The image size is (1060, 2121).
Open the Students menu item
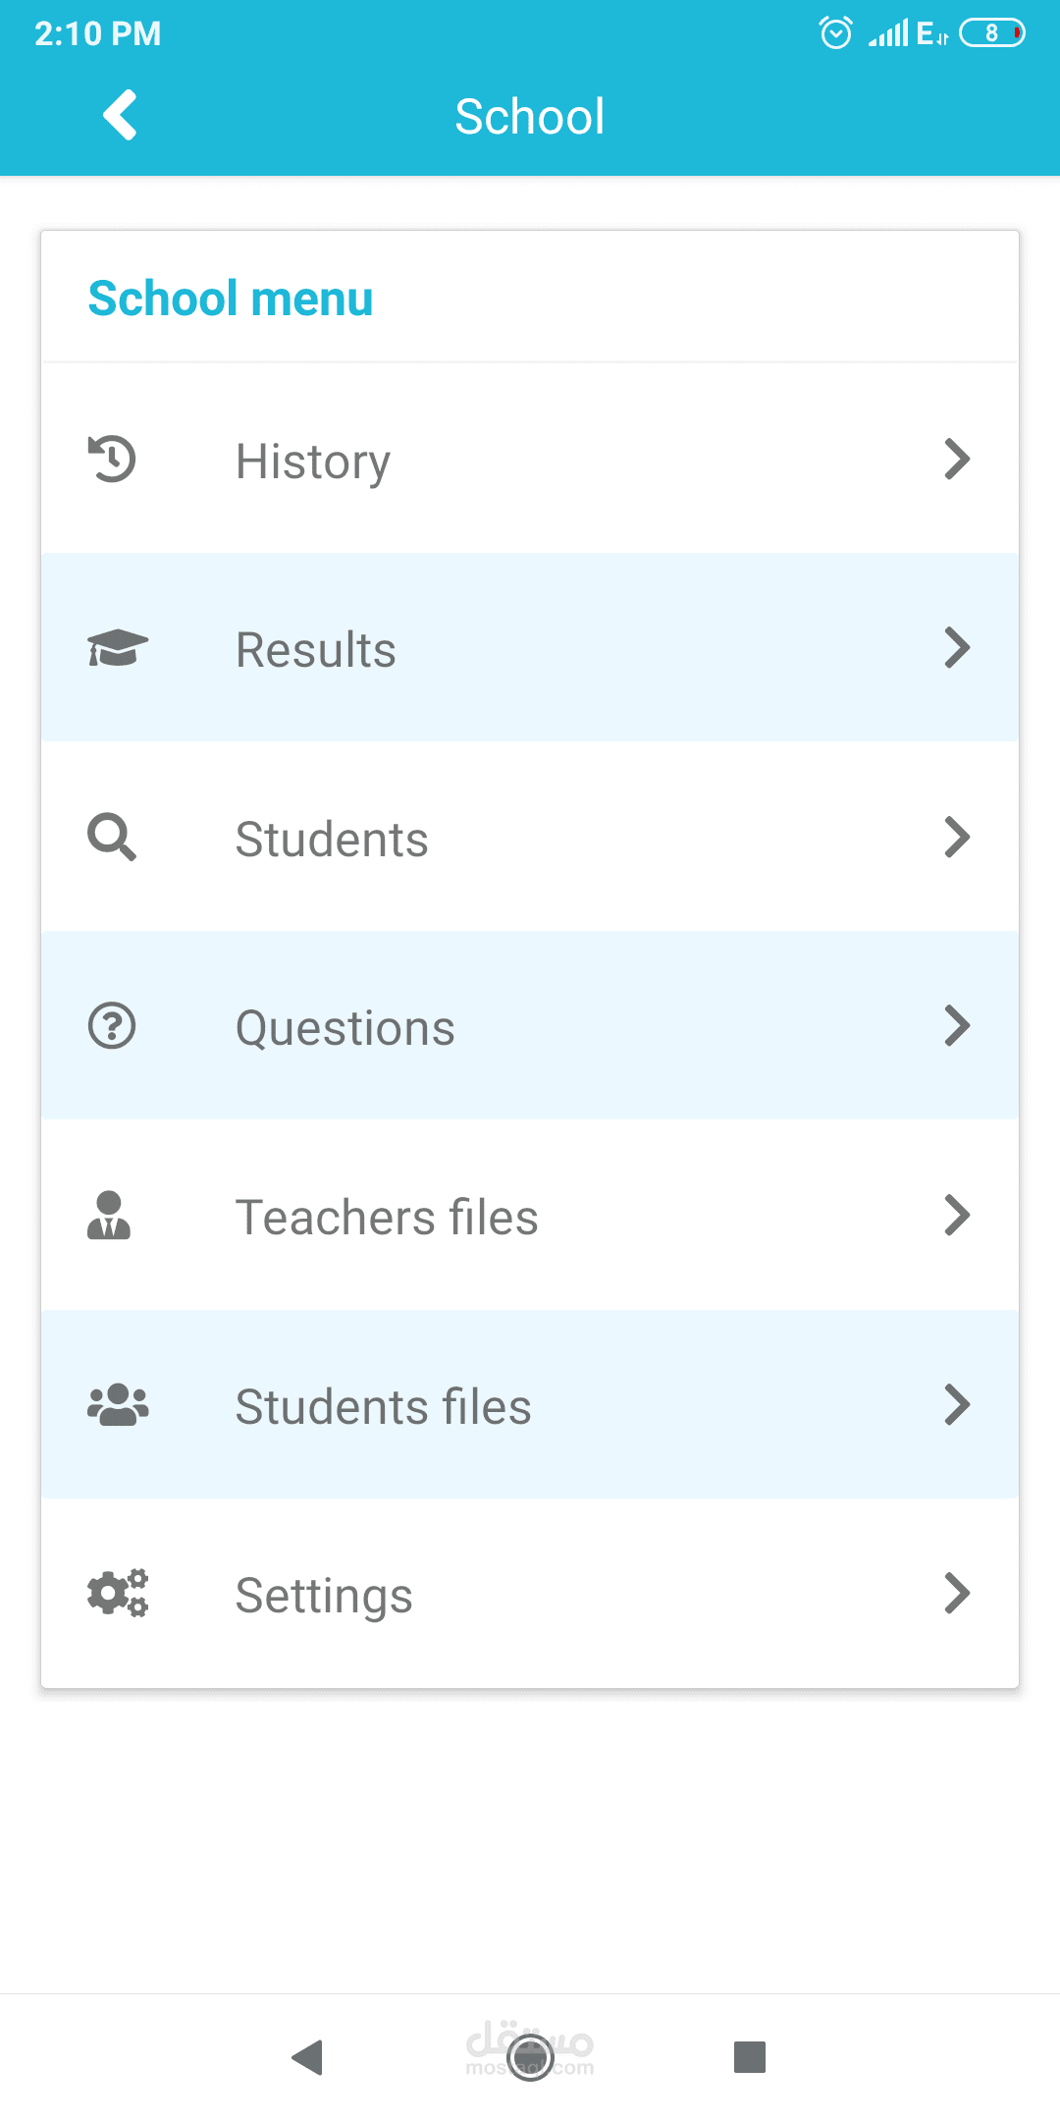(332, 840)
